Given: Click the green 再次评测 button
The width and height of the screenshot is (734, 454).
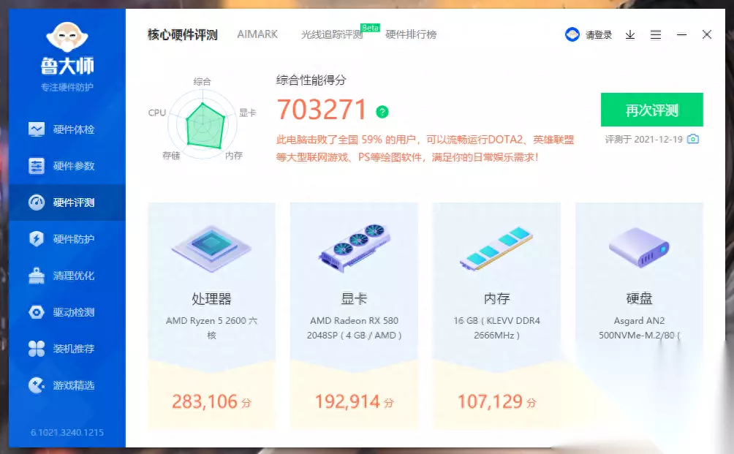Looking at the screenshot, I should coord(651,110).
